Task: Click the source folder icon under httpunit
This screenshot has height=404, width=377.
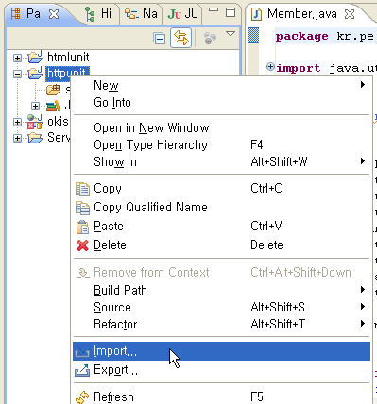Action: [x=53, y=90]
